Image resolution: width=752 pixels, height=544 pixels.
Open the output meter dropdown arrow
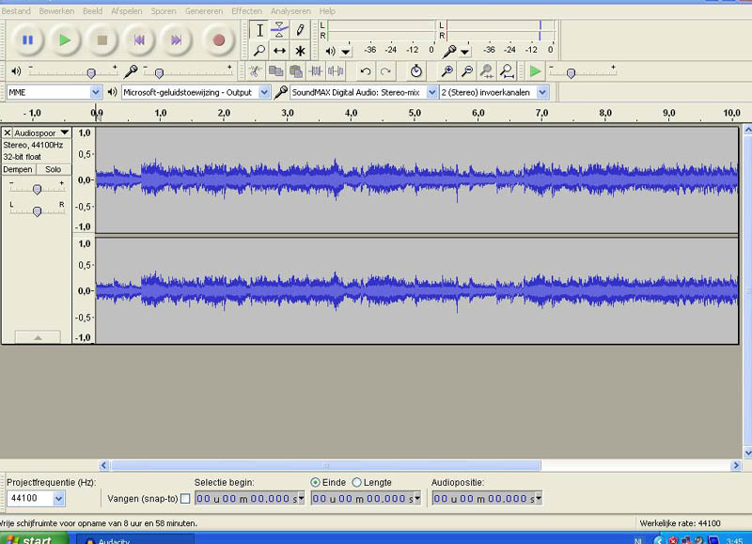(346, 52)
